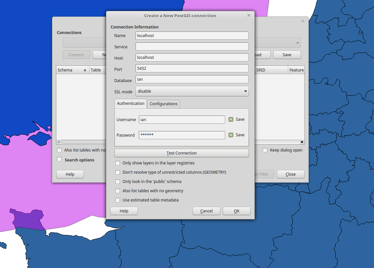Toggle Search options checkbox in background window
The image size is (374, 268).
pos(59,159)
